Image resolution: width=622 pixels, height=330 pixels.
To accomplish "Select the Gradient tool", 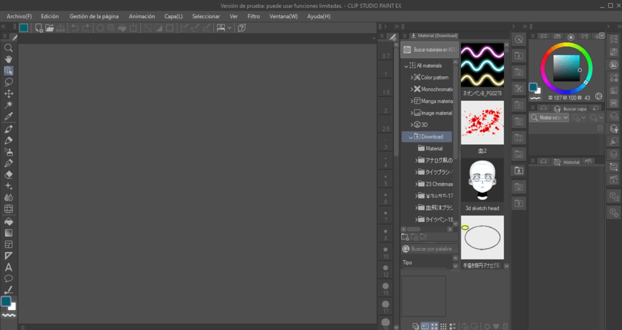I will [8, 233].
